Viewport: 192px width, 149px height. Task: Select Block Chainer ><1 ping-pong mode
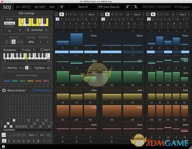(12, 135)
